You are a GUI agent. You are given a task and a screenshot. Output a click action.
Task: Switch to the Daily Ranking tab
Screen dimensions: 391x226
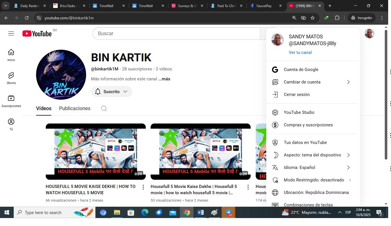tap(29, 6)
